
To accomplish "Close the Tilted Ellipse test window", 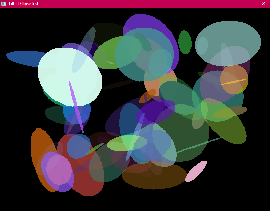I will (x=263, y=4).
